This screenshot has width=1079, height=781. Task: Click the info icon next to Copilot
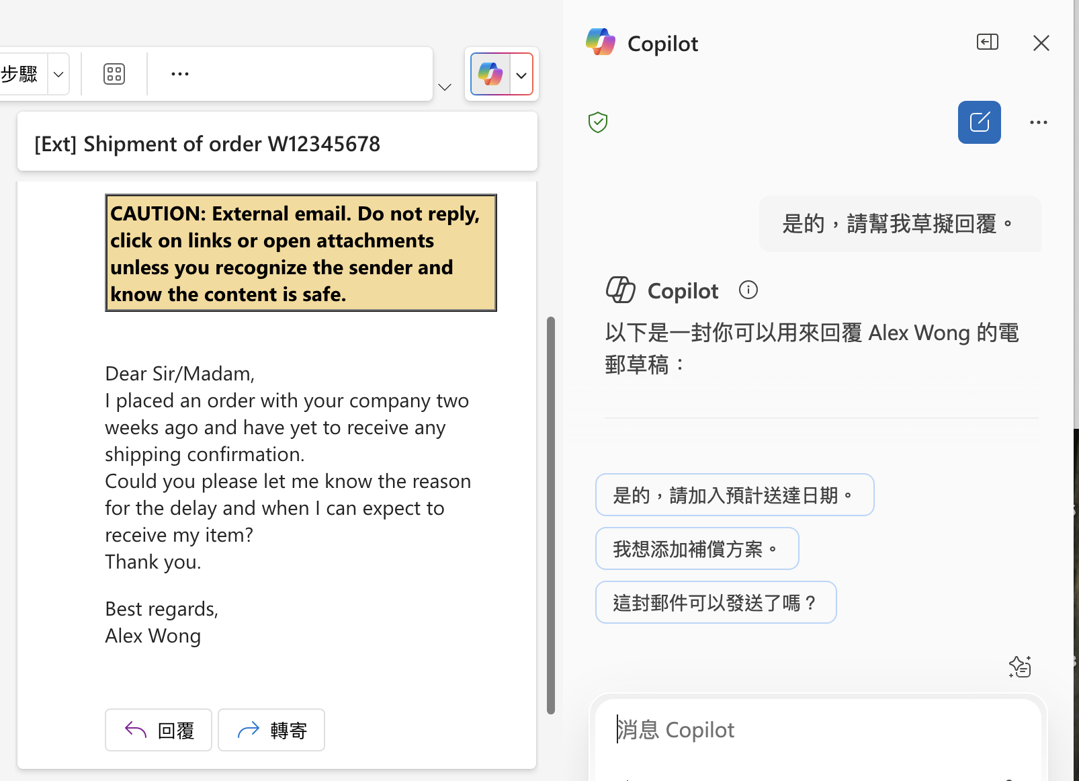tap(748, 290)
